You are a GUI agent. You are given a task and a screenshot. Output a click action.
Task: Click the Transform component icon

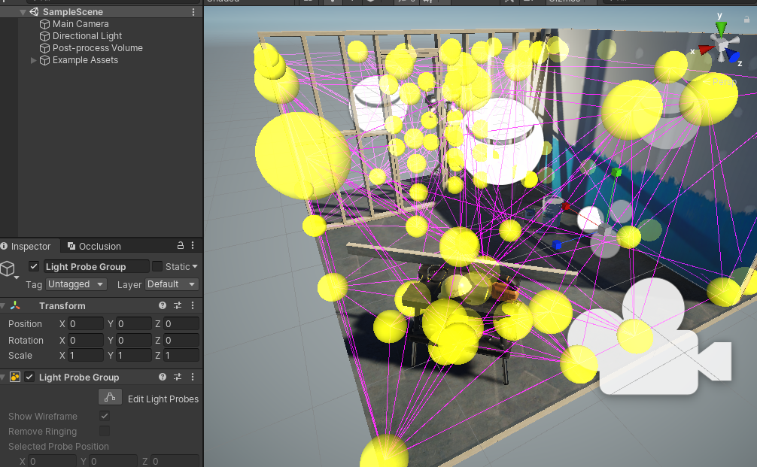click(15, 305)
